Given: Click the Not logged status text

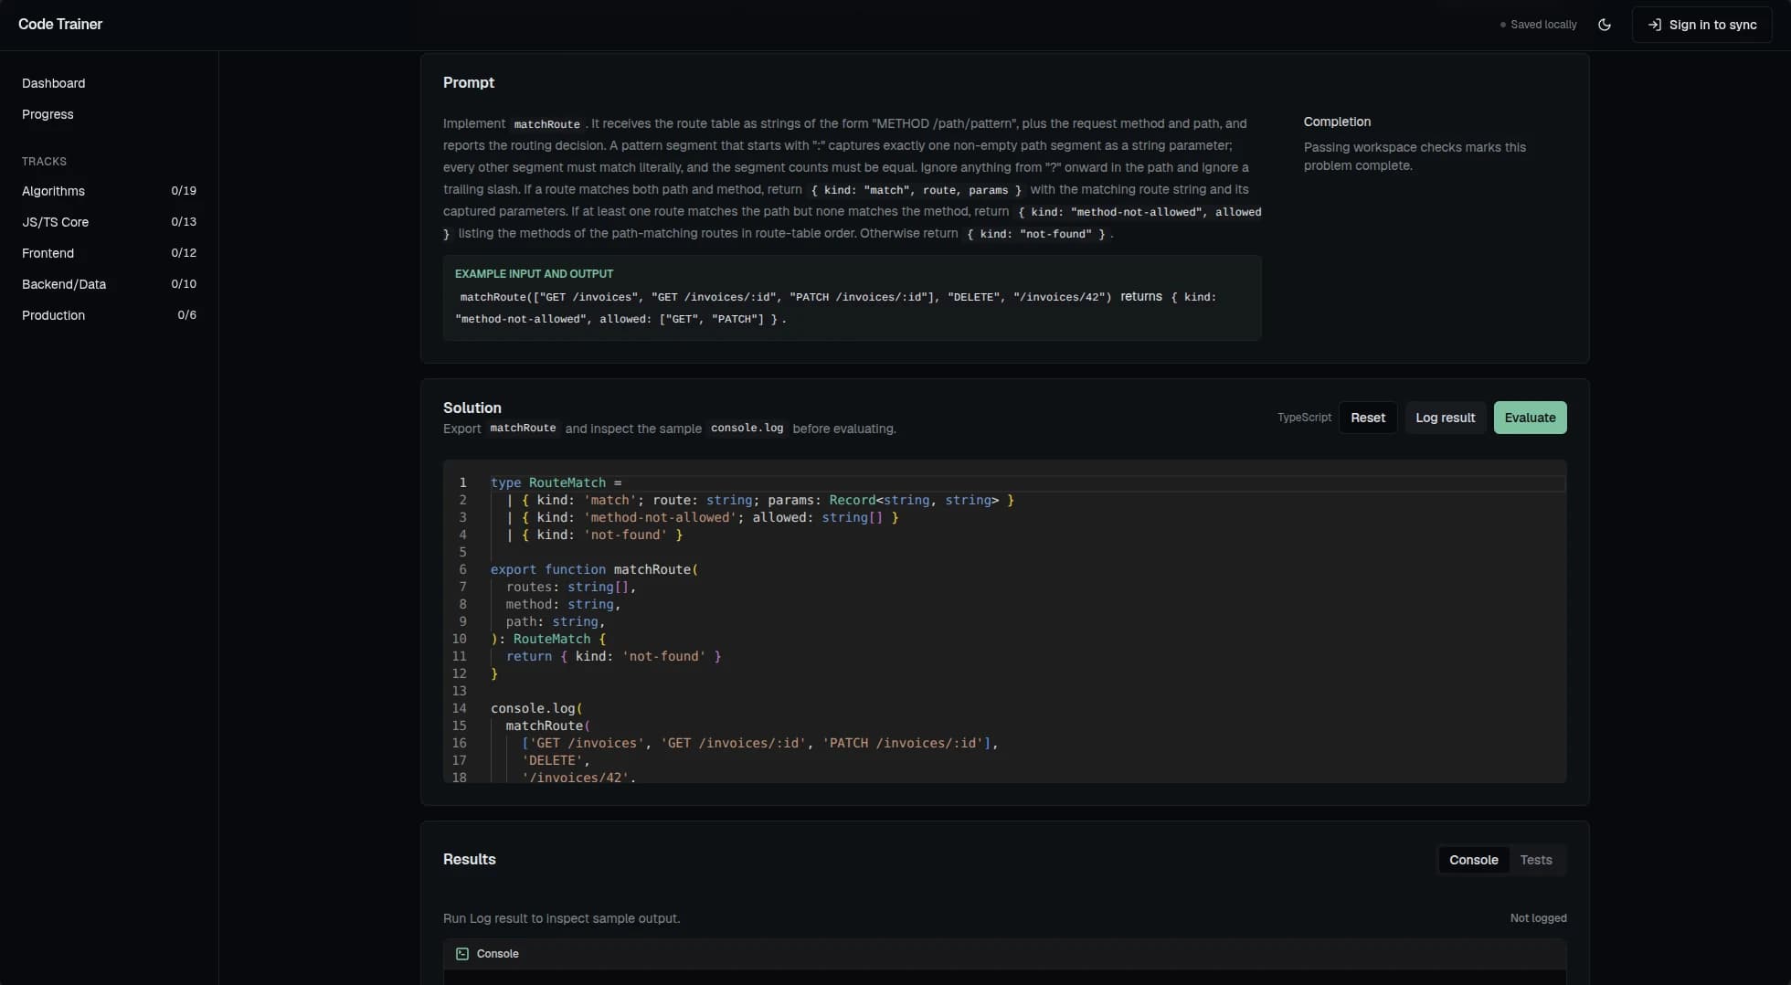Looking at the screenshot, I should pos(1538,918).
